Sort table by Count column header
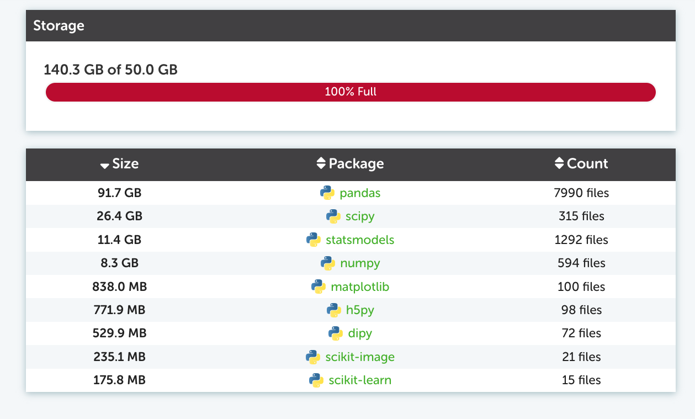695x419 pixels. coord(581,164)
